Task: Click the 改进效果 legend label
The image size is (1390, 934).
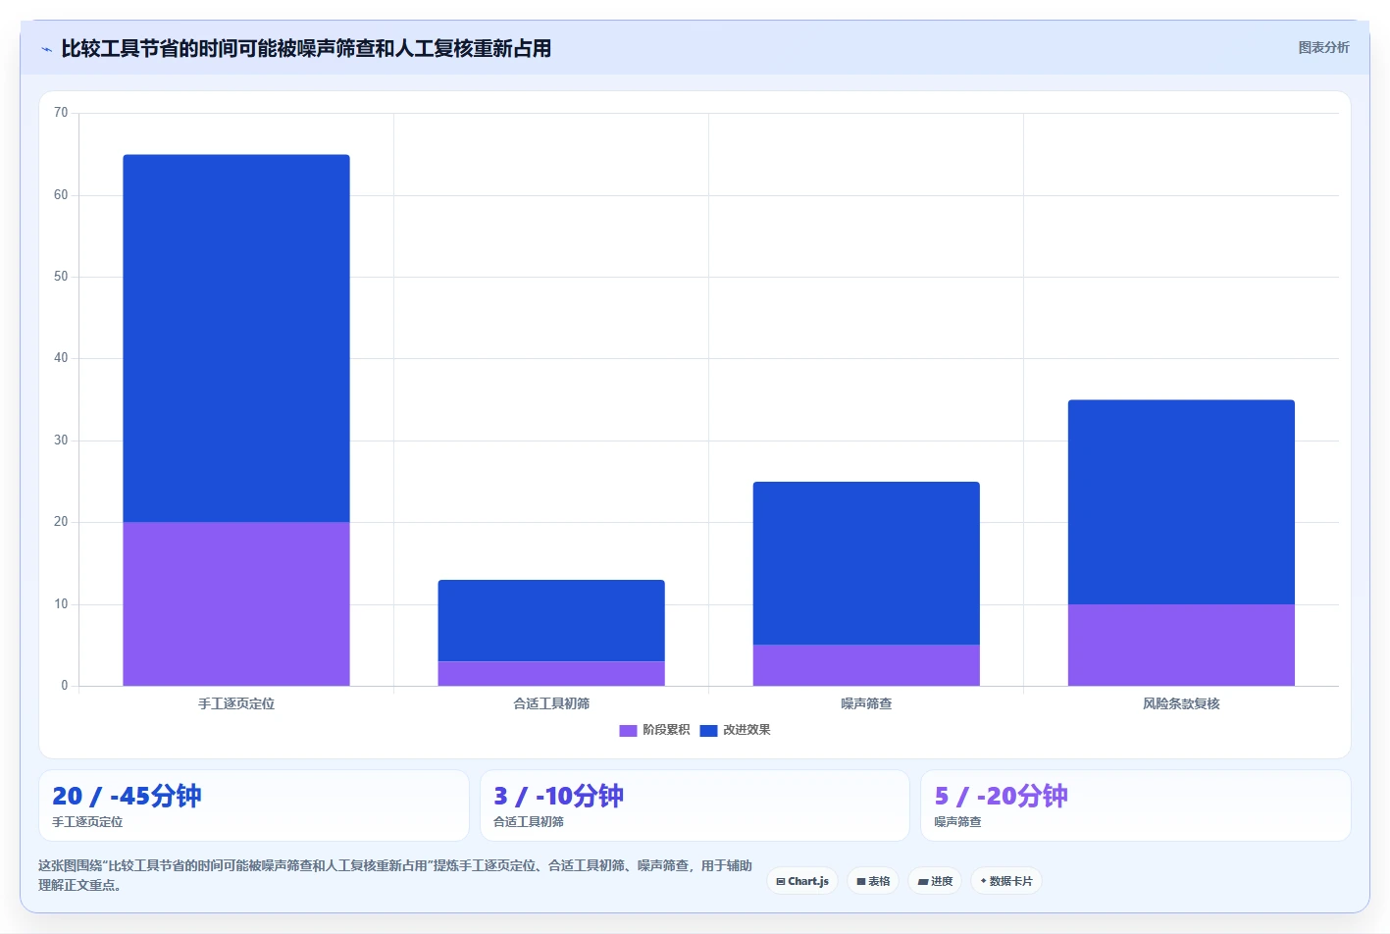Action: (x=746, y=730)
